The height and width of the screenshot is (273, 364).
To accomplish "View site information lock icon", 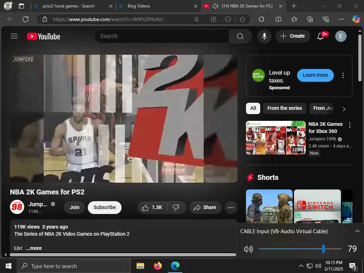I will [45, 19].
